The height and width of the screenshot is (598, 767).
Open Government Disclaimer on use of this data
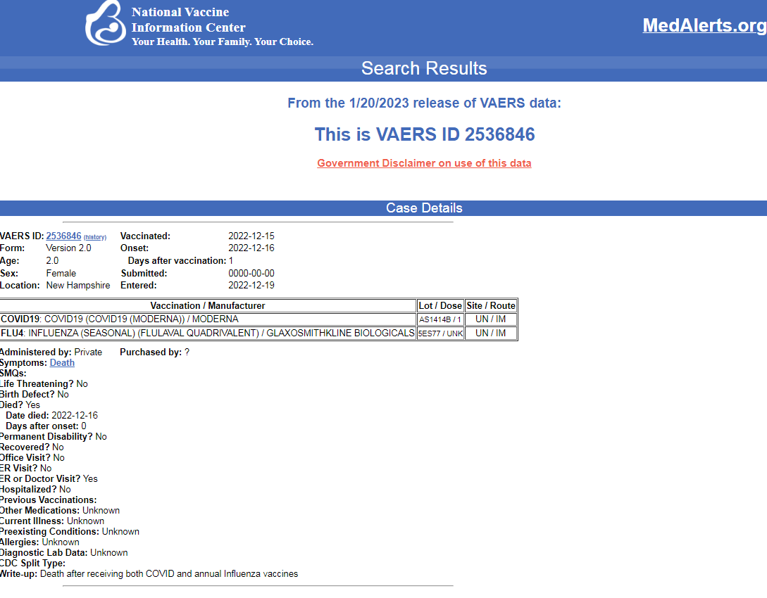coord(424,163)
